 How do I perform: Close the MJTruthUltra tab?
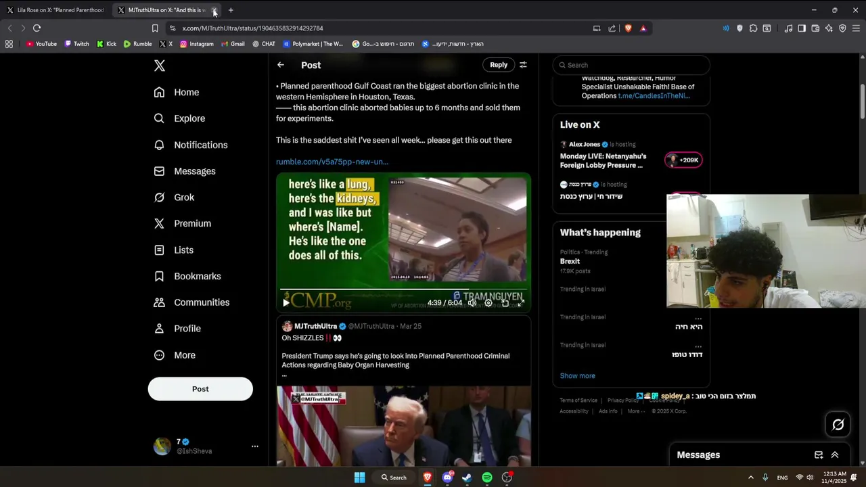pyautogui.click(x=214, y=10)
